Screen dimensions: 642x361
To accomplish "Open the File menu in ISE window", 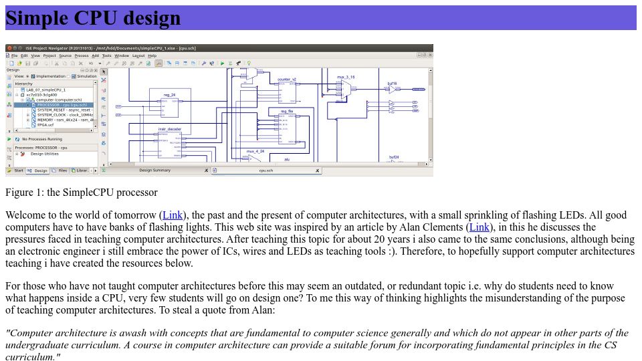I will point(14,55).
